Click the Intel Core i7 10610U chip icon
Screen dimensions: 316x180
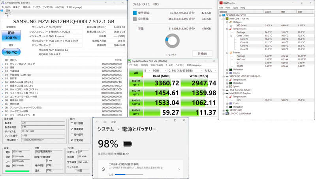pos(227,18)
